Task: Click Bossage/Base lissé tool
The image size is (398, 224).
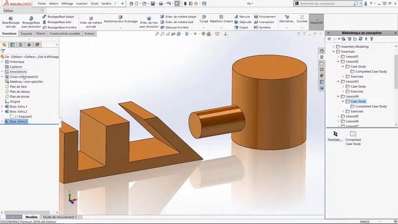Action: (x=57, y=22)
